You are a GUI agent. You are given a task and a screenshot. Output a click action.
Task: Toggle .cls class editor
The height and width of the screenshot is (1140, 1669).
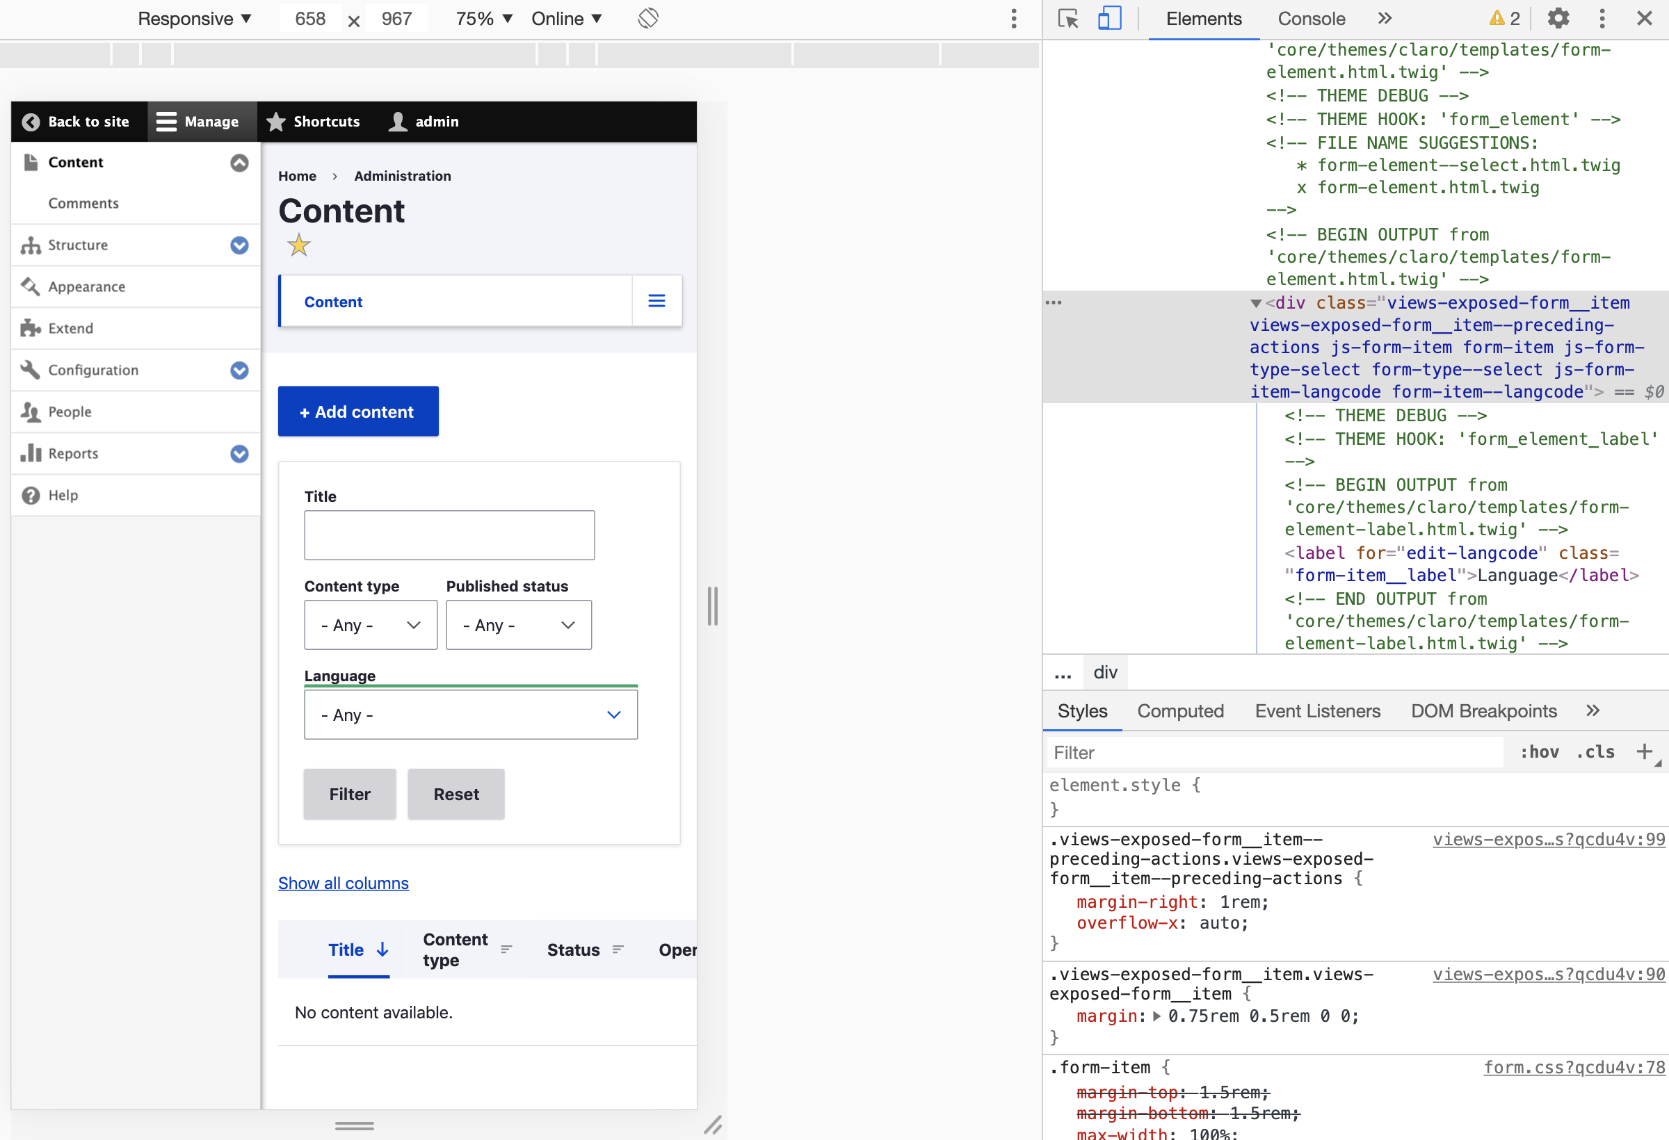1595,751
